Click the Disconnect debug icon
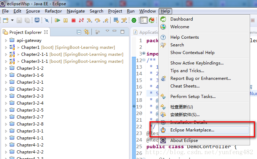 pos(81,20)
